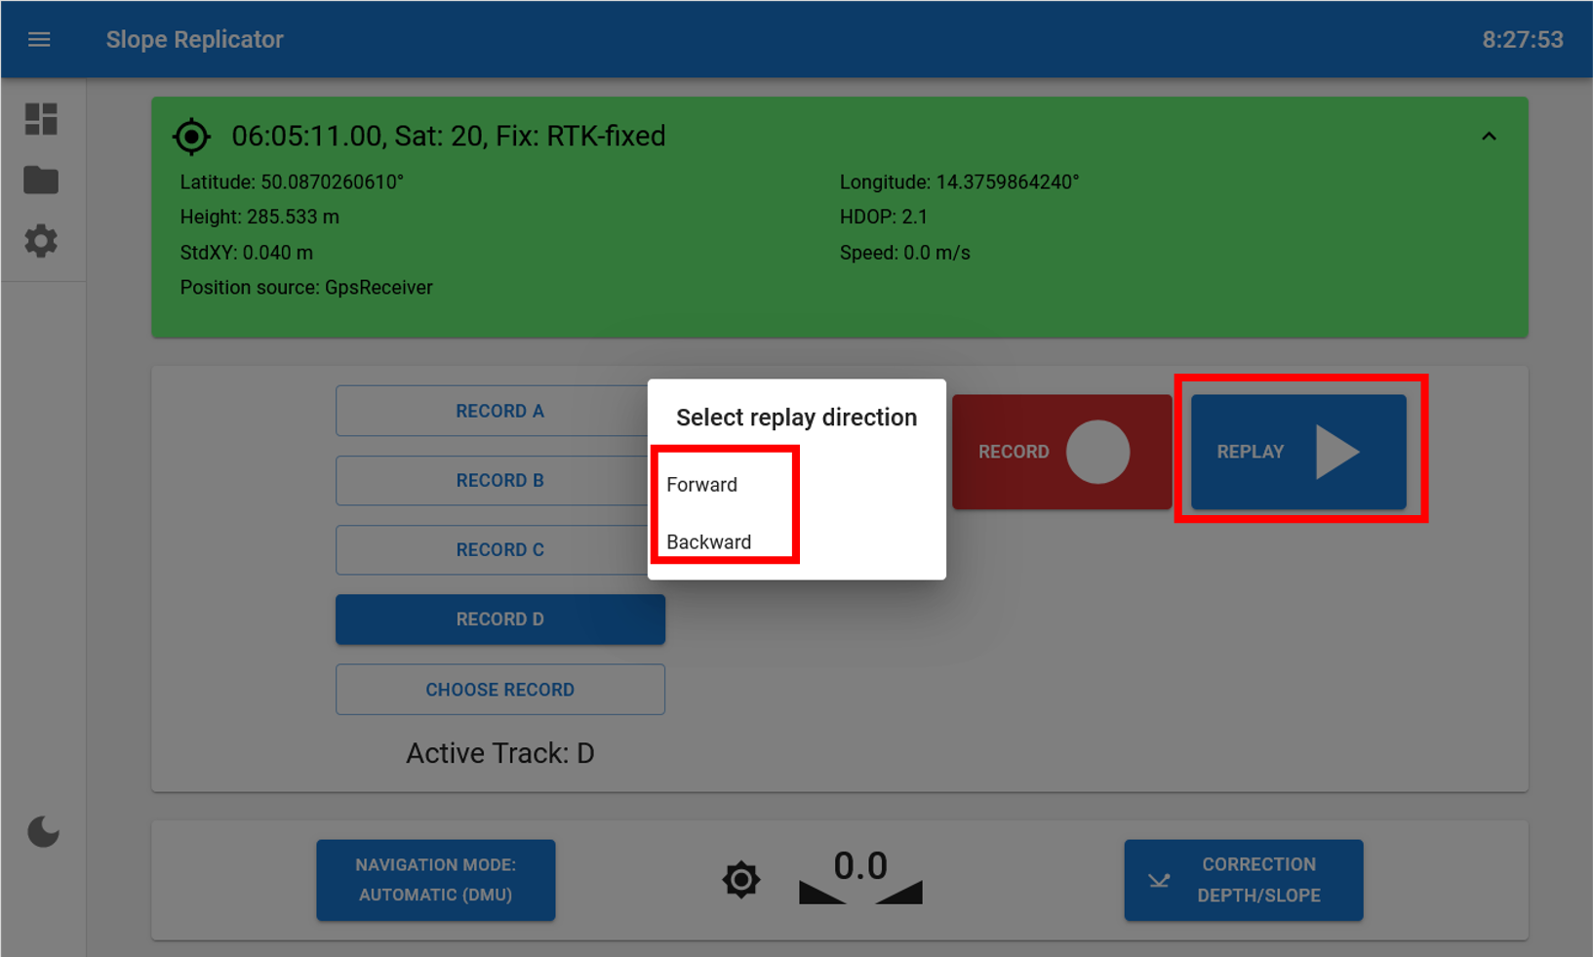Open the Choose Record selector

point(499,690)
